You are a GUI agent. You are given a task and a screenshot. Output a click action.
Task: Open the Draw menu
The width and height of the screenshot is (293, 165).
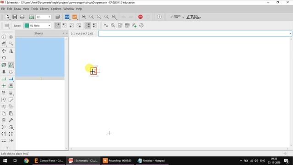[17, 9]
